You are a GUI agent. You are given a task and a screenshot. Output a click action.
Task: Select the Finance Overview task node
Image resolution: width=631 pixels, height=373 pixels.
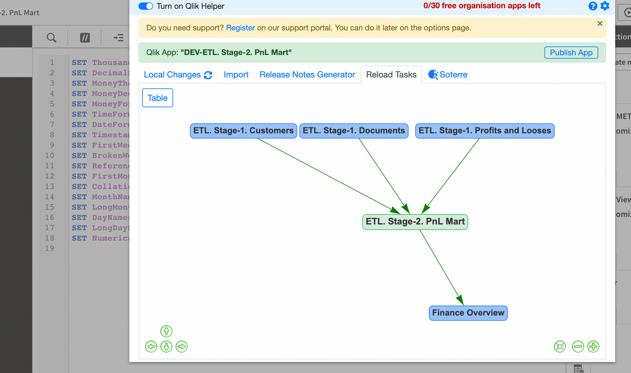(468, 313)
